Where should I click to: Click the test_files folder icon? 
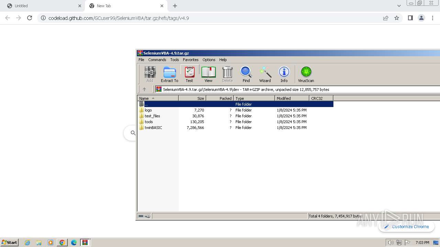[x=142, y=116]
